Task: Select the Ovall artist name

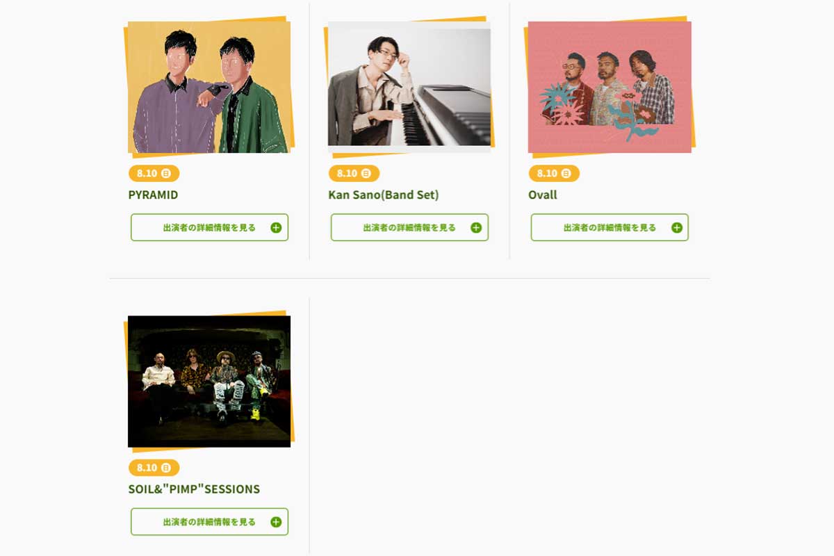Action: 543,195
